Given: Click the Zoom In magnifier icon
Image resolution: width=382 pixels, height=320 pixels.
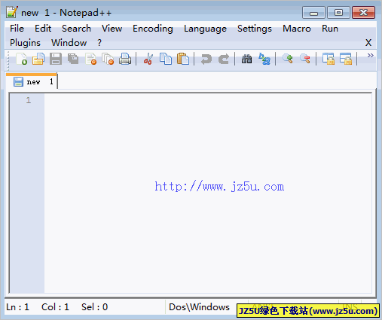Looking at the screenshot, I should click(x=288, y=59).
